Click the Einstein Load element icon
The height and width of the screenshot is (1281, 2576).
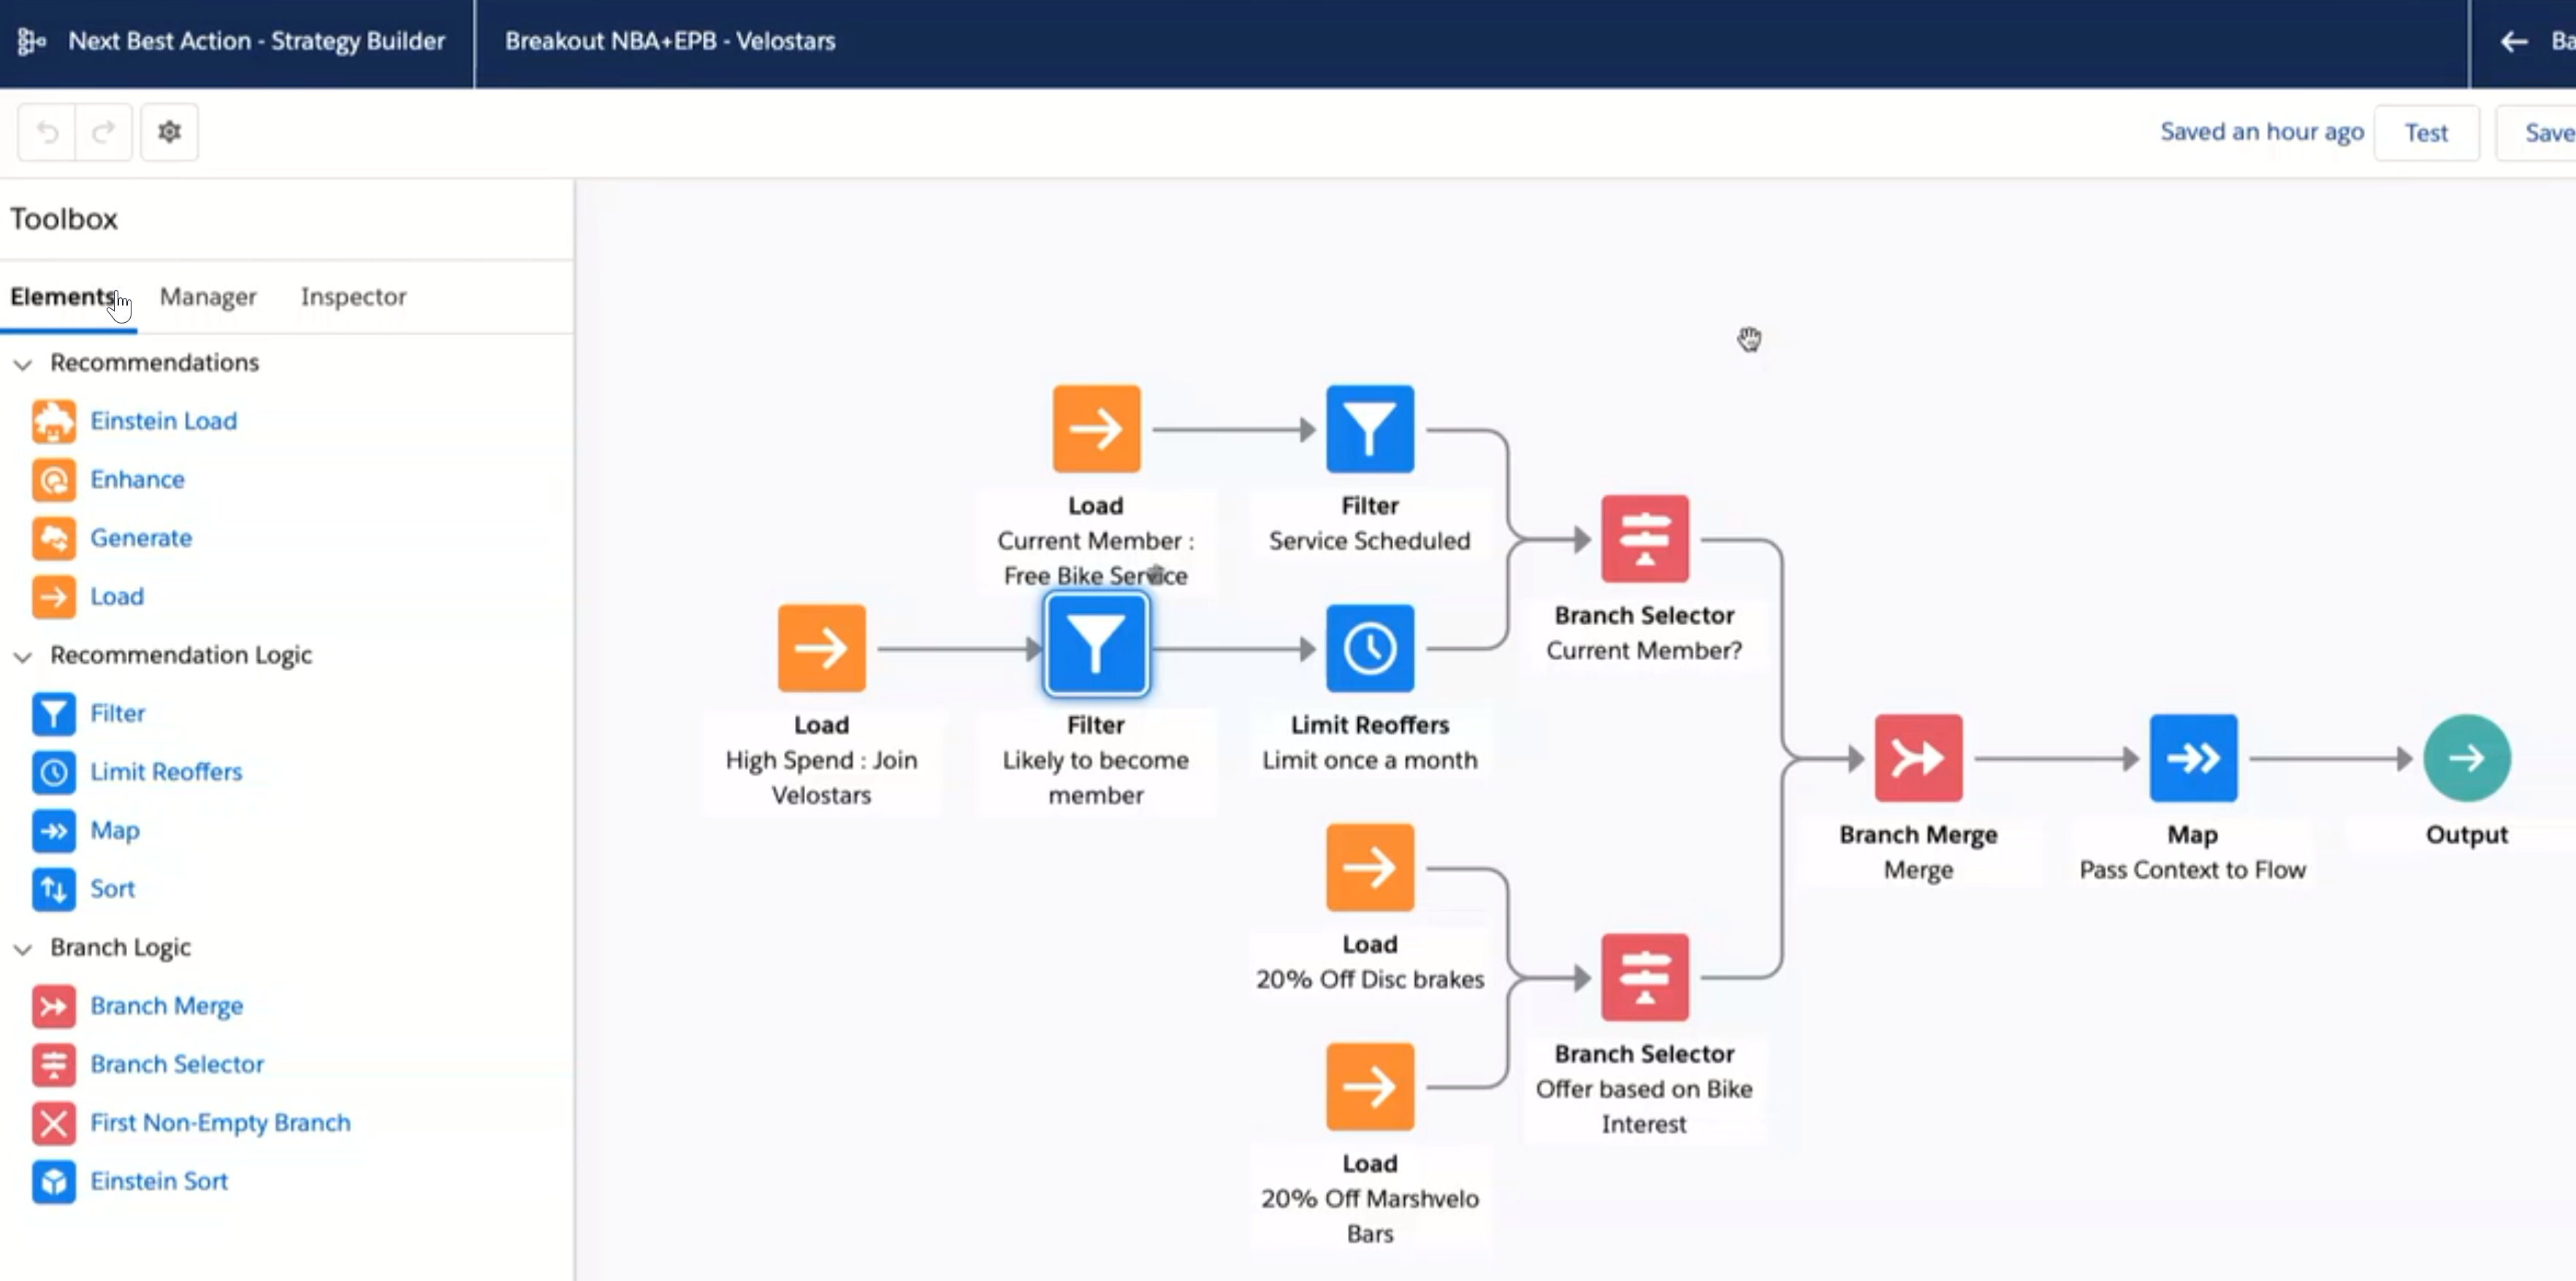pos(53,421)
